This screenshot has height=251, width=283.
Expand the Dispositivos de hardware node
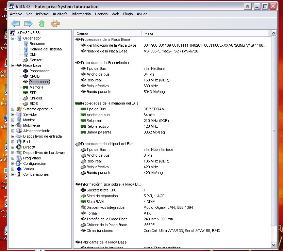coord(13,153)
